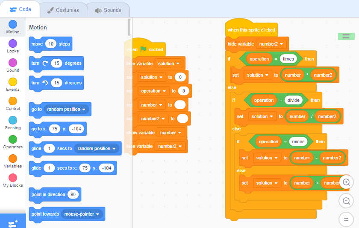Select the Sensing category circle
Image resolution: width=359 pixels, height=228 pixels.
click(13, 120)
